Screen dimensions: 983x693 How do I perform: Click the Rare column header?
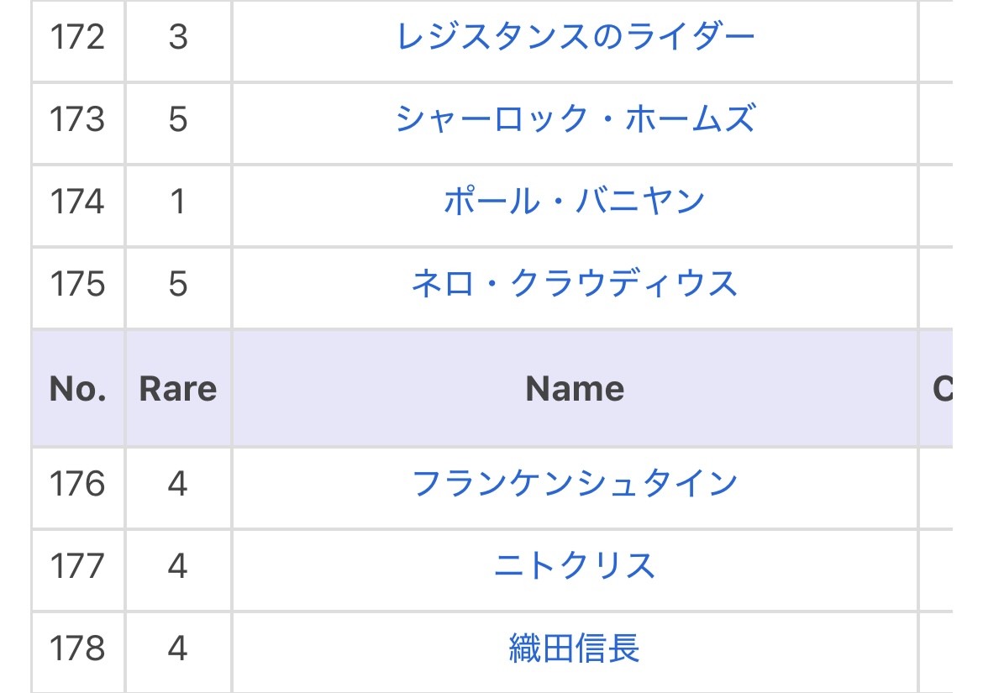coord(178,389)
